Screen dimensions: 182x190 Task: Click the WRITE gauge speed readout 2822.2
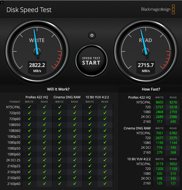(x=37, y=65)
